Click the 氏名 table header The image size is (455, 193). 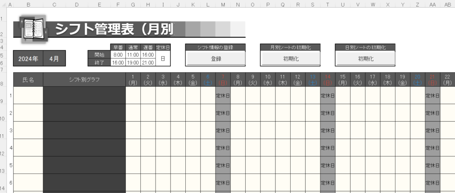click(x=28, y=80)
